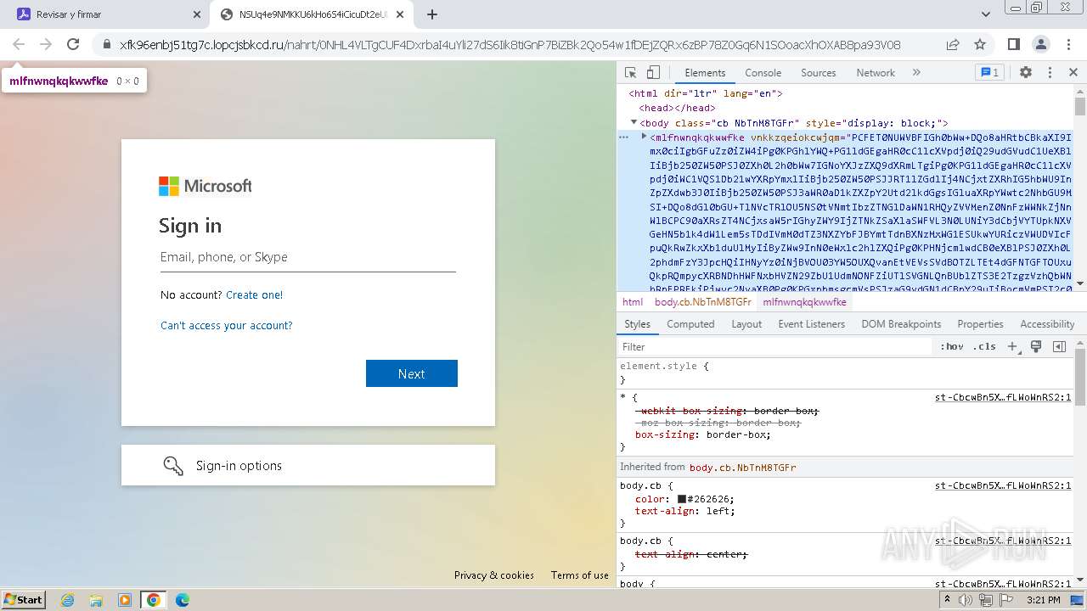Click the Sign-in options key icon
This screenshot has width=1087, height=611.
click(173, 465)
